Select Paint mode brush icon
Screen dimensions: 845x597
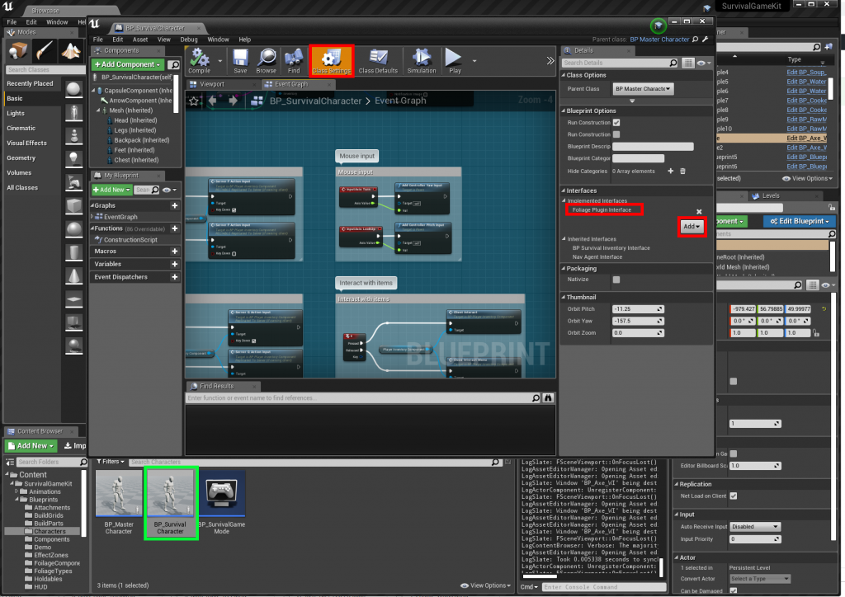(x=45, y=51)
